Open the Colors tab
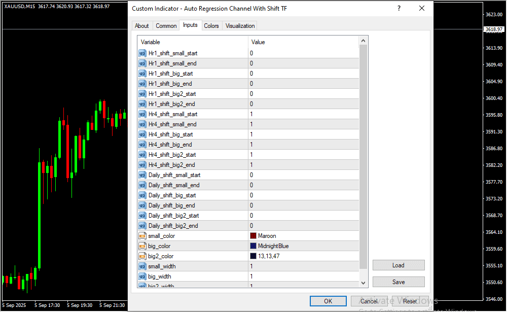This screenshot has height=312, width=507. tap(211, 26)
